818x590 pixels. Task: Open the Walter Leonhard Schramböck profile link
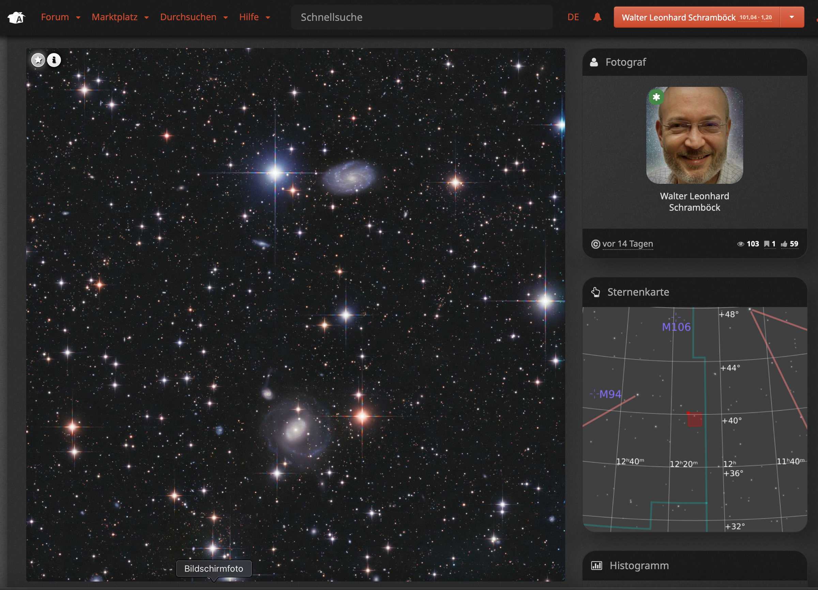(694, 202)
